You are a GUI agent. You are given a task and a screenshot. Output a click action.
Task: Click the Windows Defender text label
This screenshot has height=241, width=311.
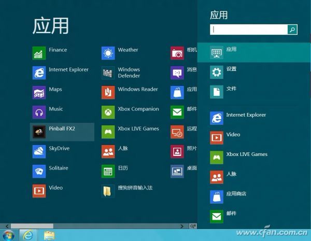(x=129, y=73)
